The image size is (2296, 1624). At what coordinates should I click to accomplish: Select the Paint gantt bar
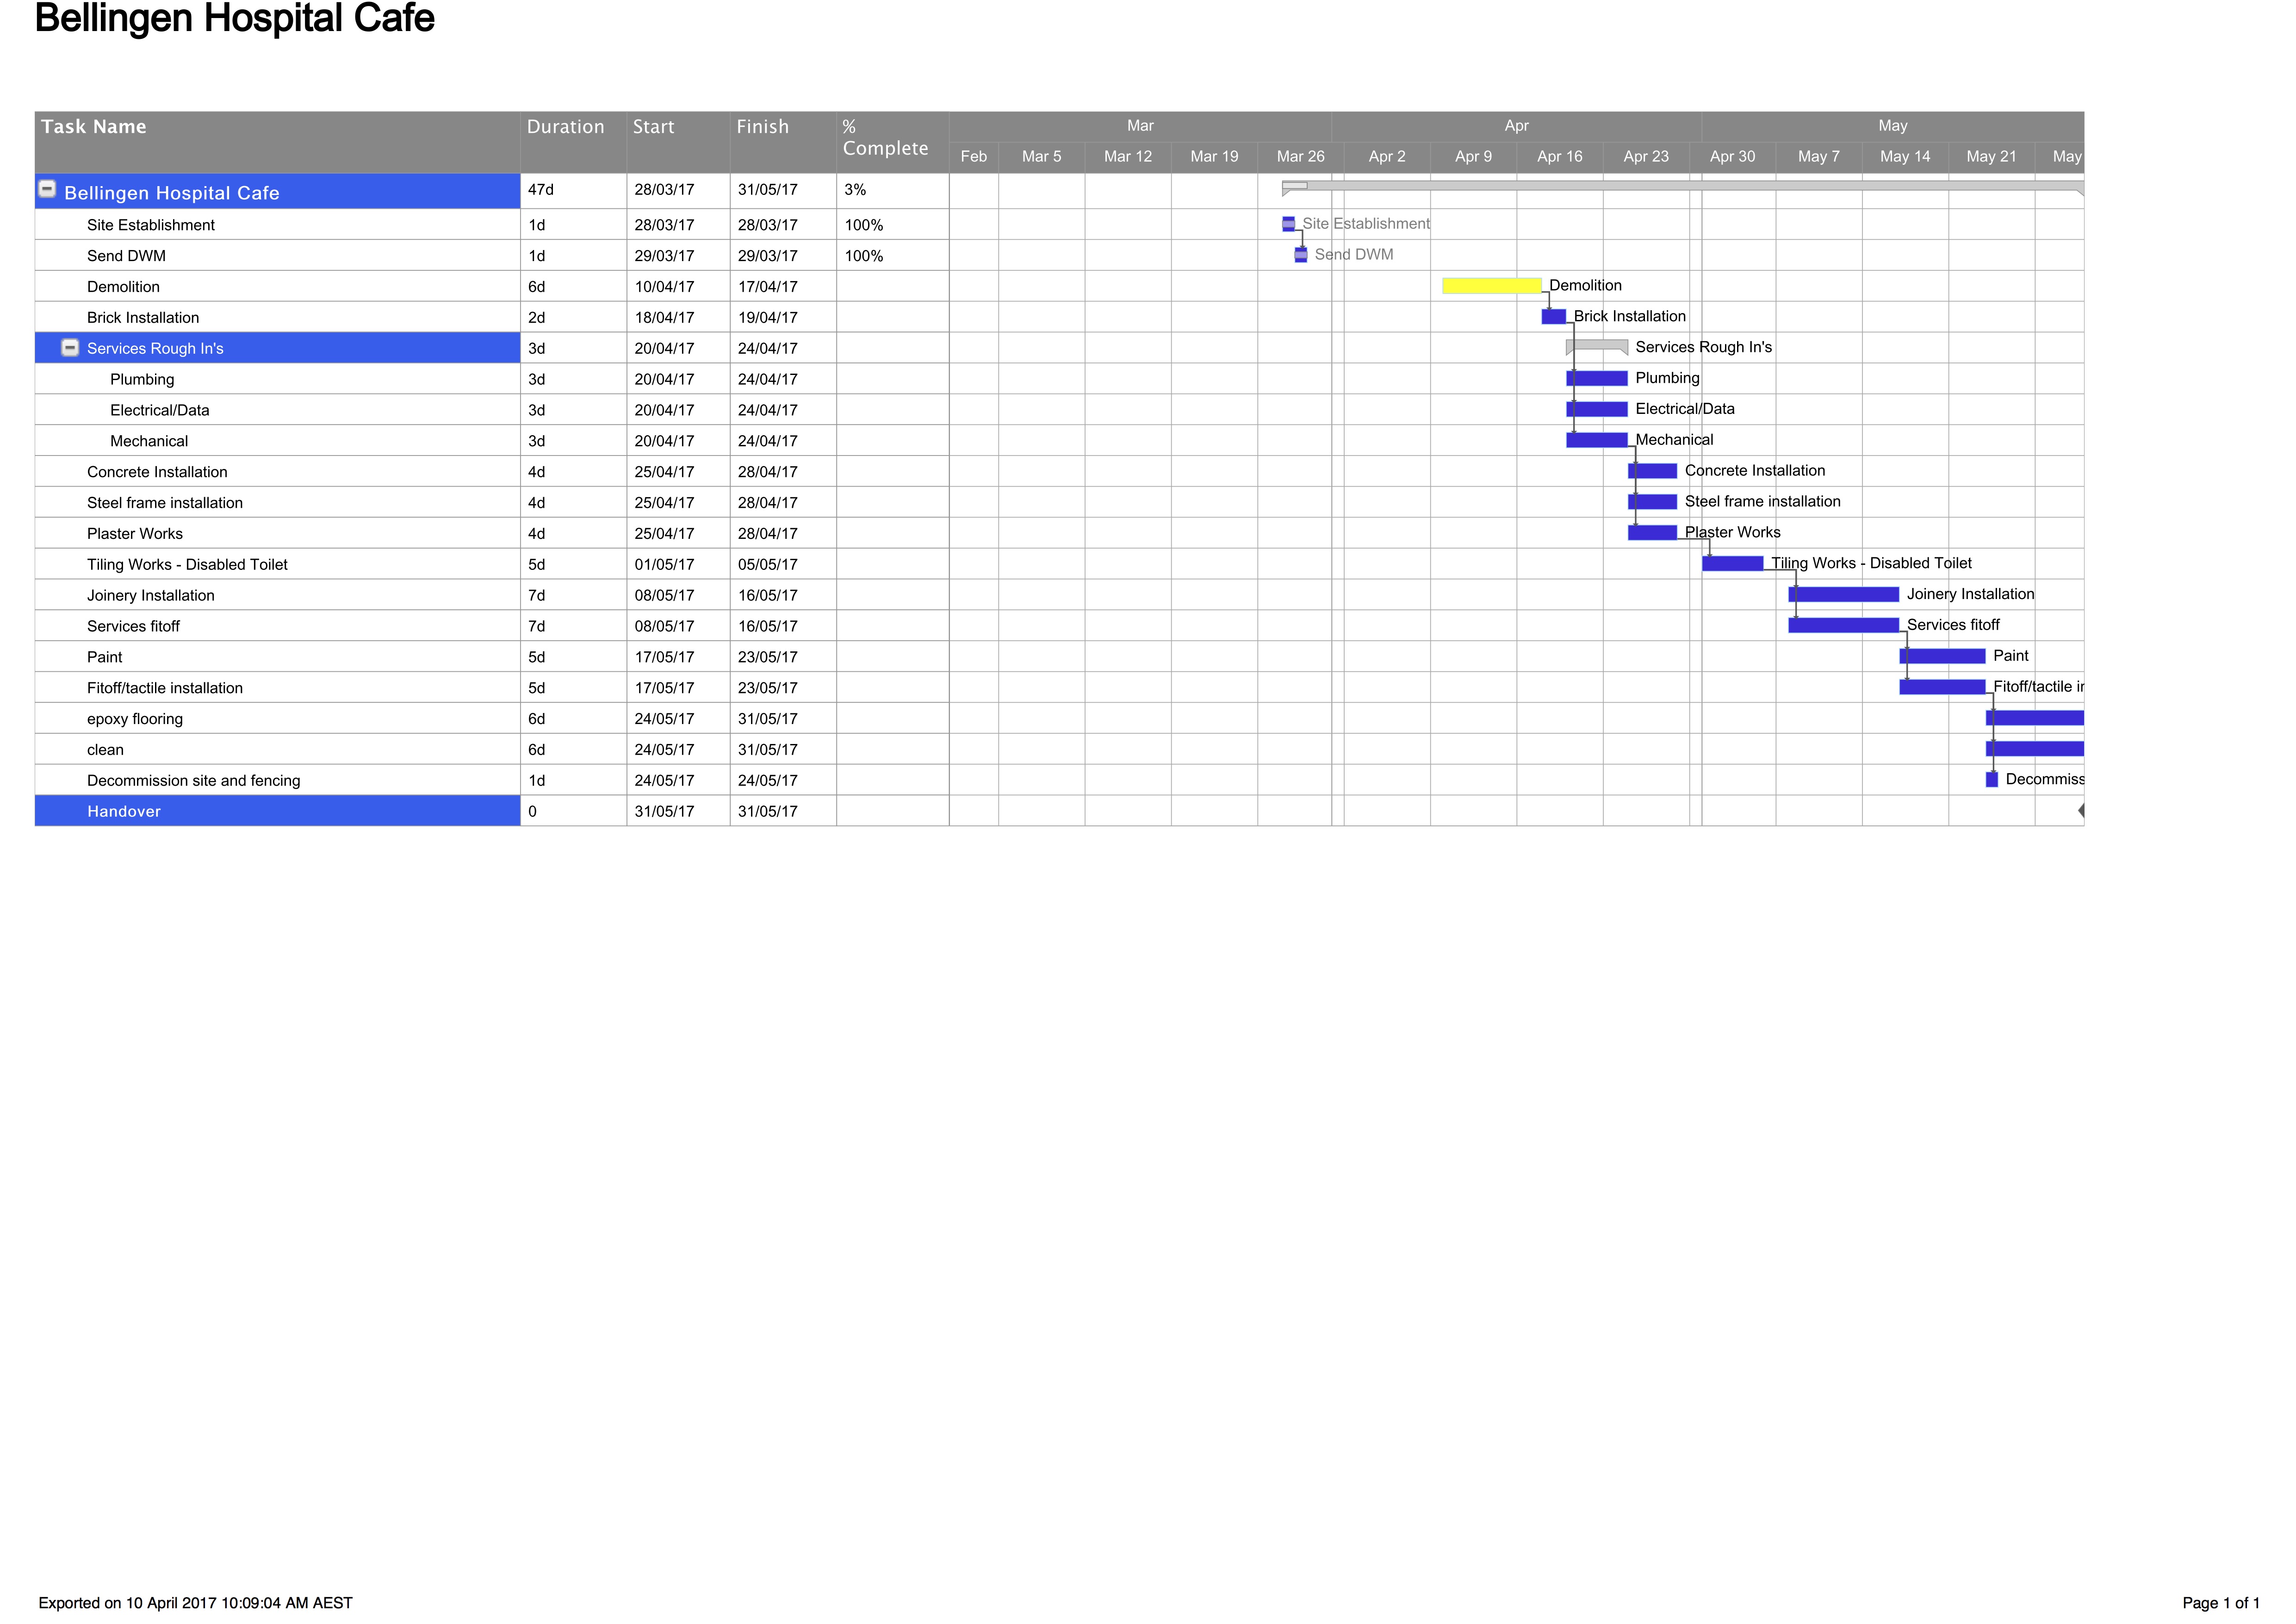pos(1943,656)
